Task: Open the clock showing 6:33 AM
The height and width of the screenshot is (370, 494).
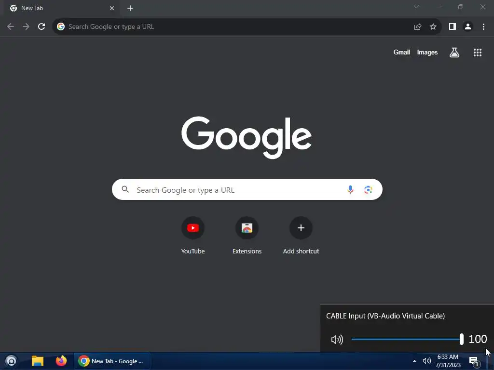Action: point(448,361)
